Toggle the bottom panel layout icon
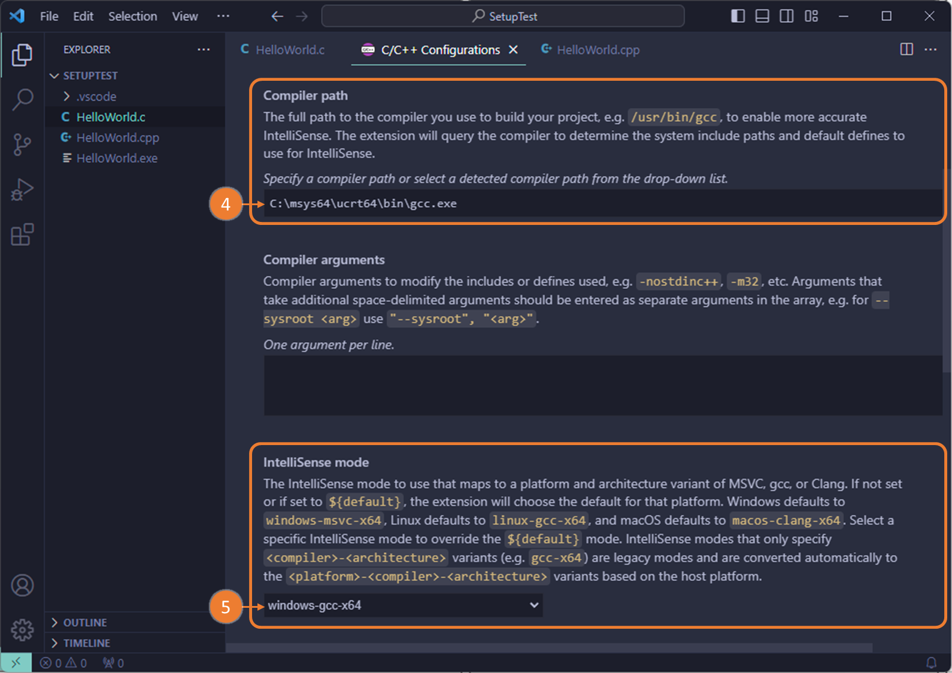952x673 pixels. (x=762, y=16)
